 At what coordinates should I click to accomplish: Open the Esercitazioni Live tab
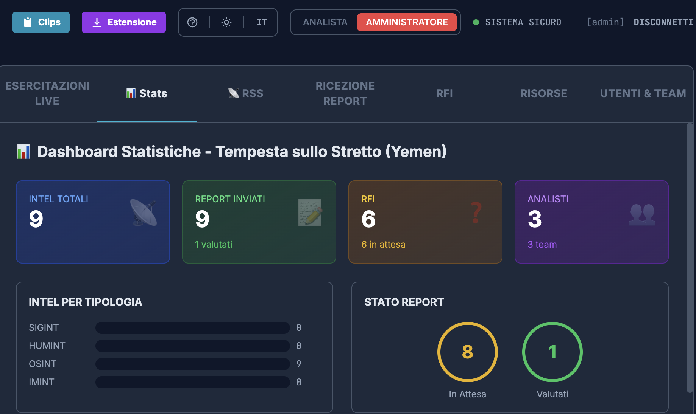click(x=47, y=93)
